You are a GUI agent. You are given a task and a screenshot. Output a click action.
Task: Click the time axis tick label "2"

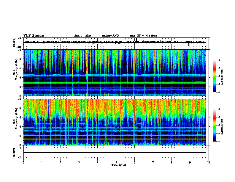tap(61, 162)
